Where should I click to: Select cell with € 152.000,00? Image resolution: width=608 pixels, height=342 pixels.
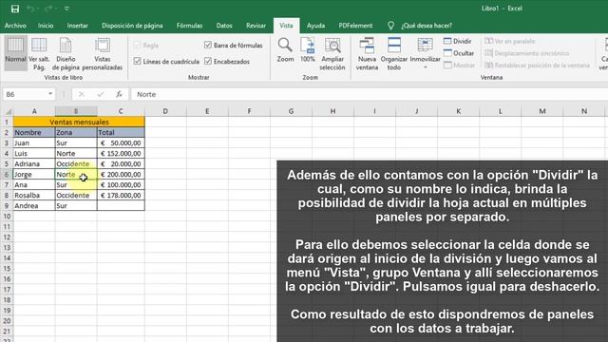pyautogui.click(x=121, y=154)
